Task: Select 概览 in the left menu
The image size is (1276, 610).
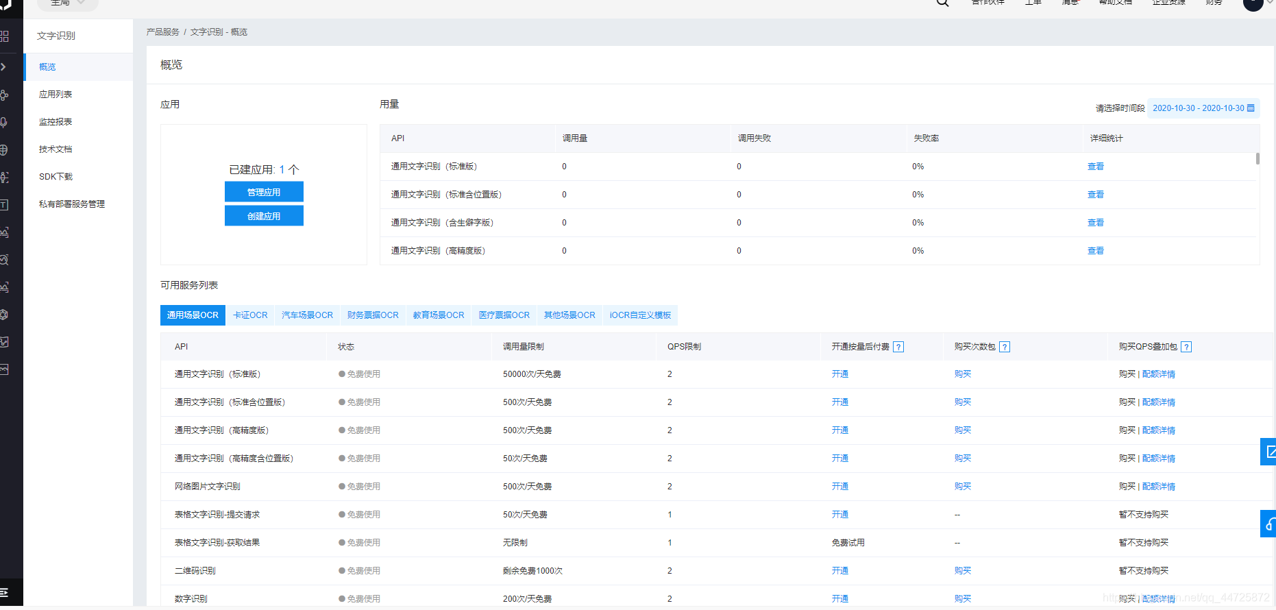Action: click(78, 67)
